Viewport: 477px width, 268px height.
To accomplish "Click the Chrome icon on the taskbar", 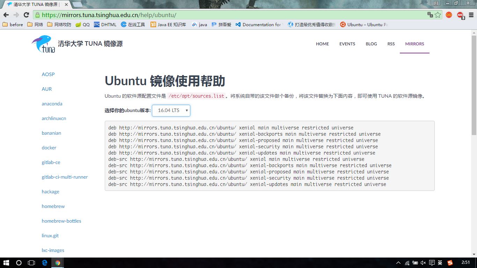I will pyautogui.click(x=58, y=263).
